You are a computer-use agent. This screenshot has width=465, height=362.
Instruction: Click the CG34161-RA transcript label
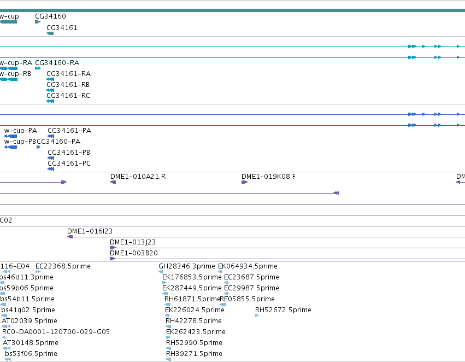pyautogui.click(x=68, y=74)
